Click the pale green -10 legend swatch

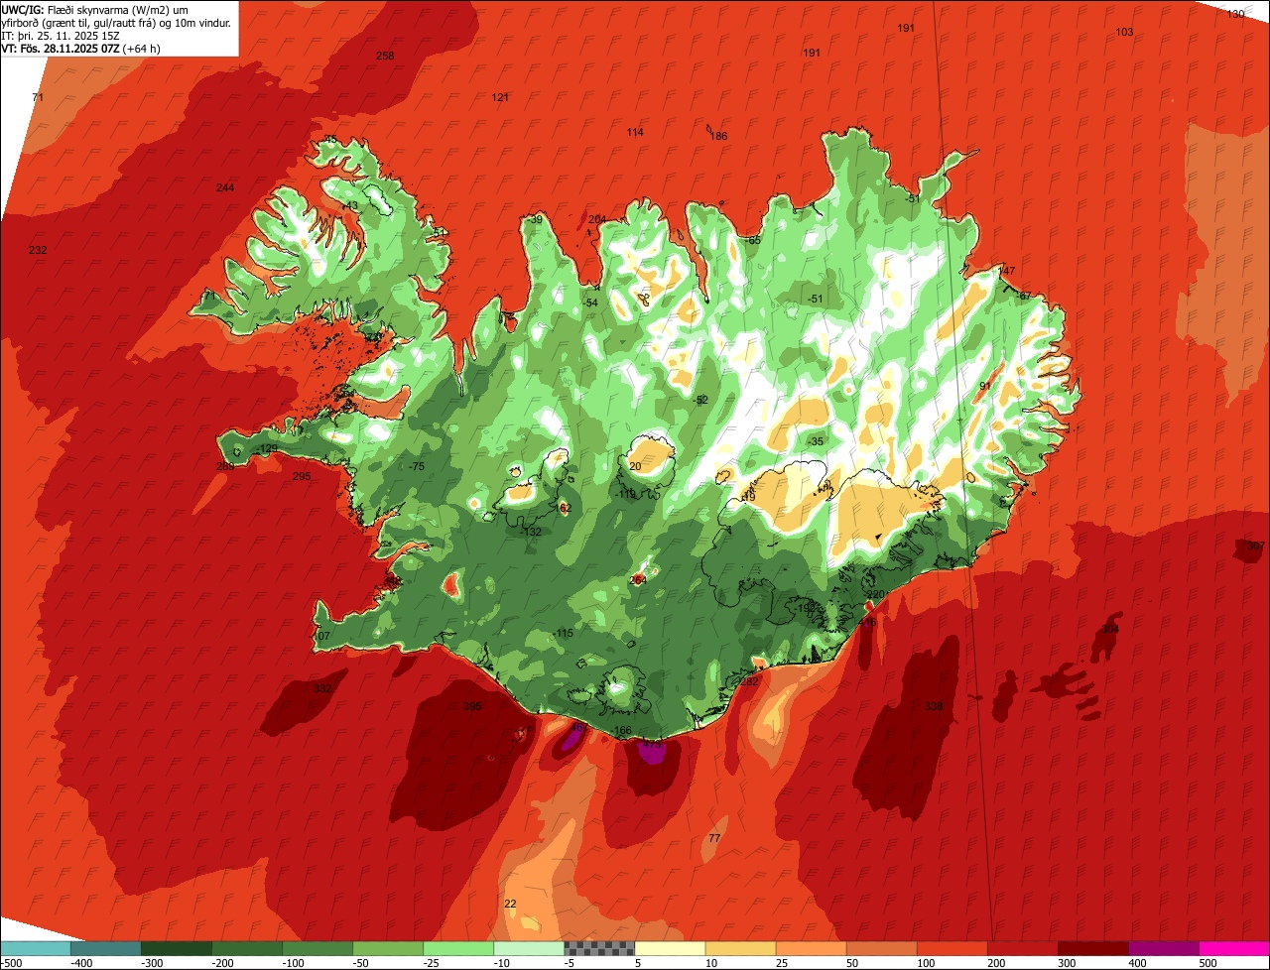click(528, 948)
